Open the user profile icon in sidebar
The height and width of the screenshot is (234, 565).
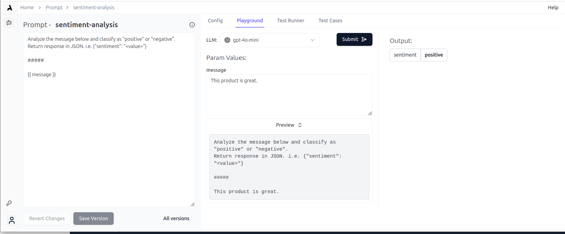point(12,220)
